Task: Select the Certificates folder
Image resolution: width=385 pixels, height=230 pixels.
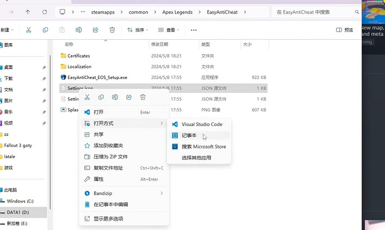Action: pyautogui.click(x=164, y=56)
